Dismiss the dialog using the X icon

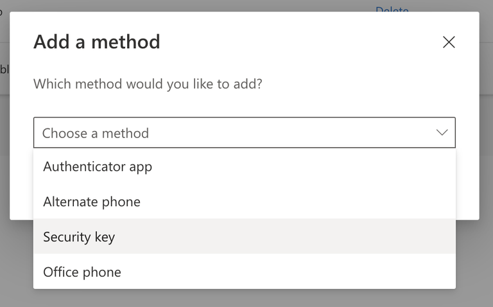coord(449,42)
